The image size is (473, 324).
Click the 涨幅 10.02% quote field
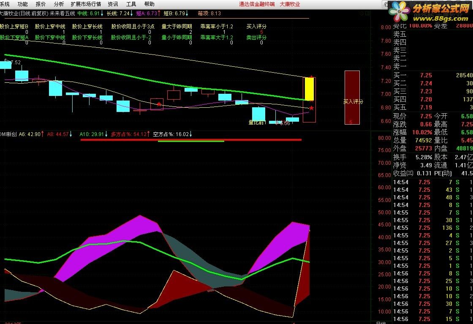413,132
